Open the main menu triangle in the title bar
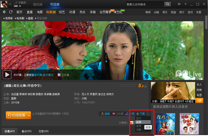The image size is (208, 136). click(185, 4)
